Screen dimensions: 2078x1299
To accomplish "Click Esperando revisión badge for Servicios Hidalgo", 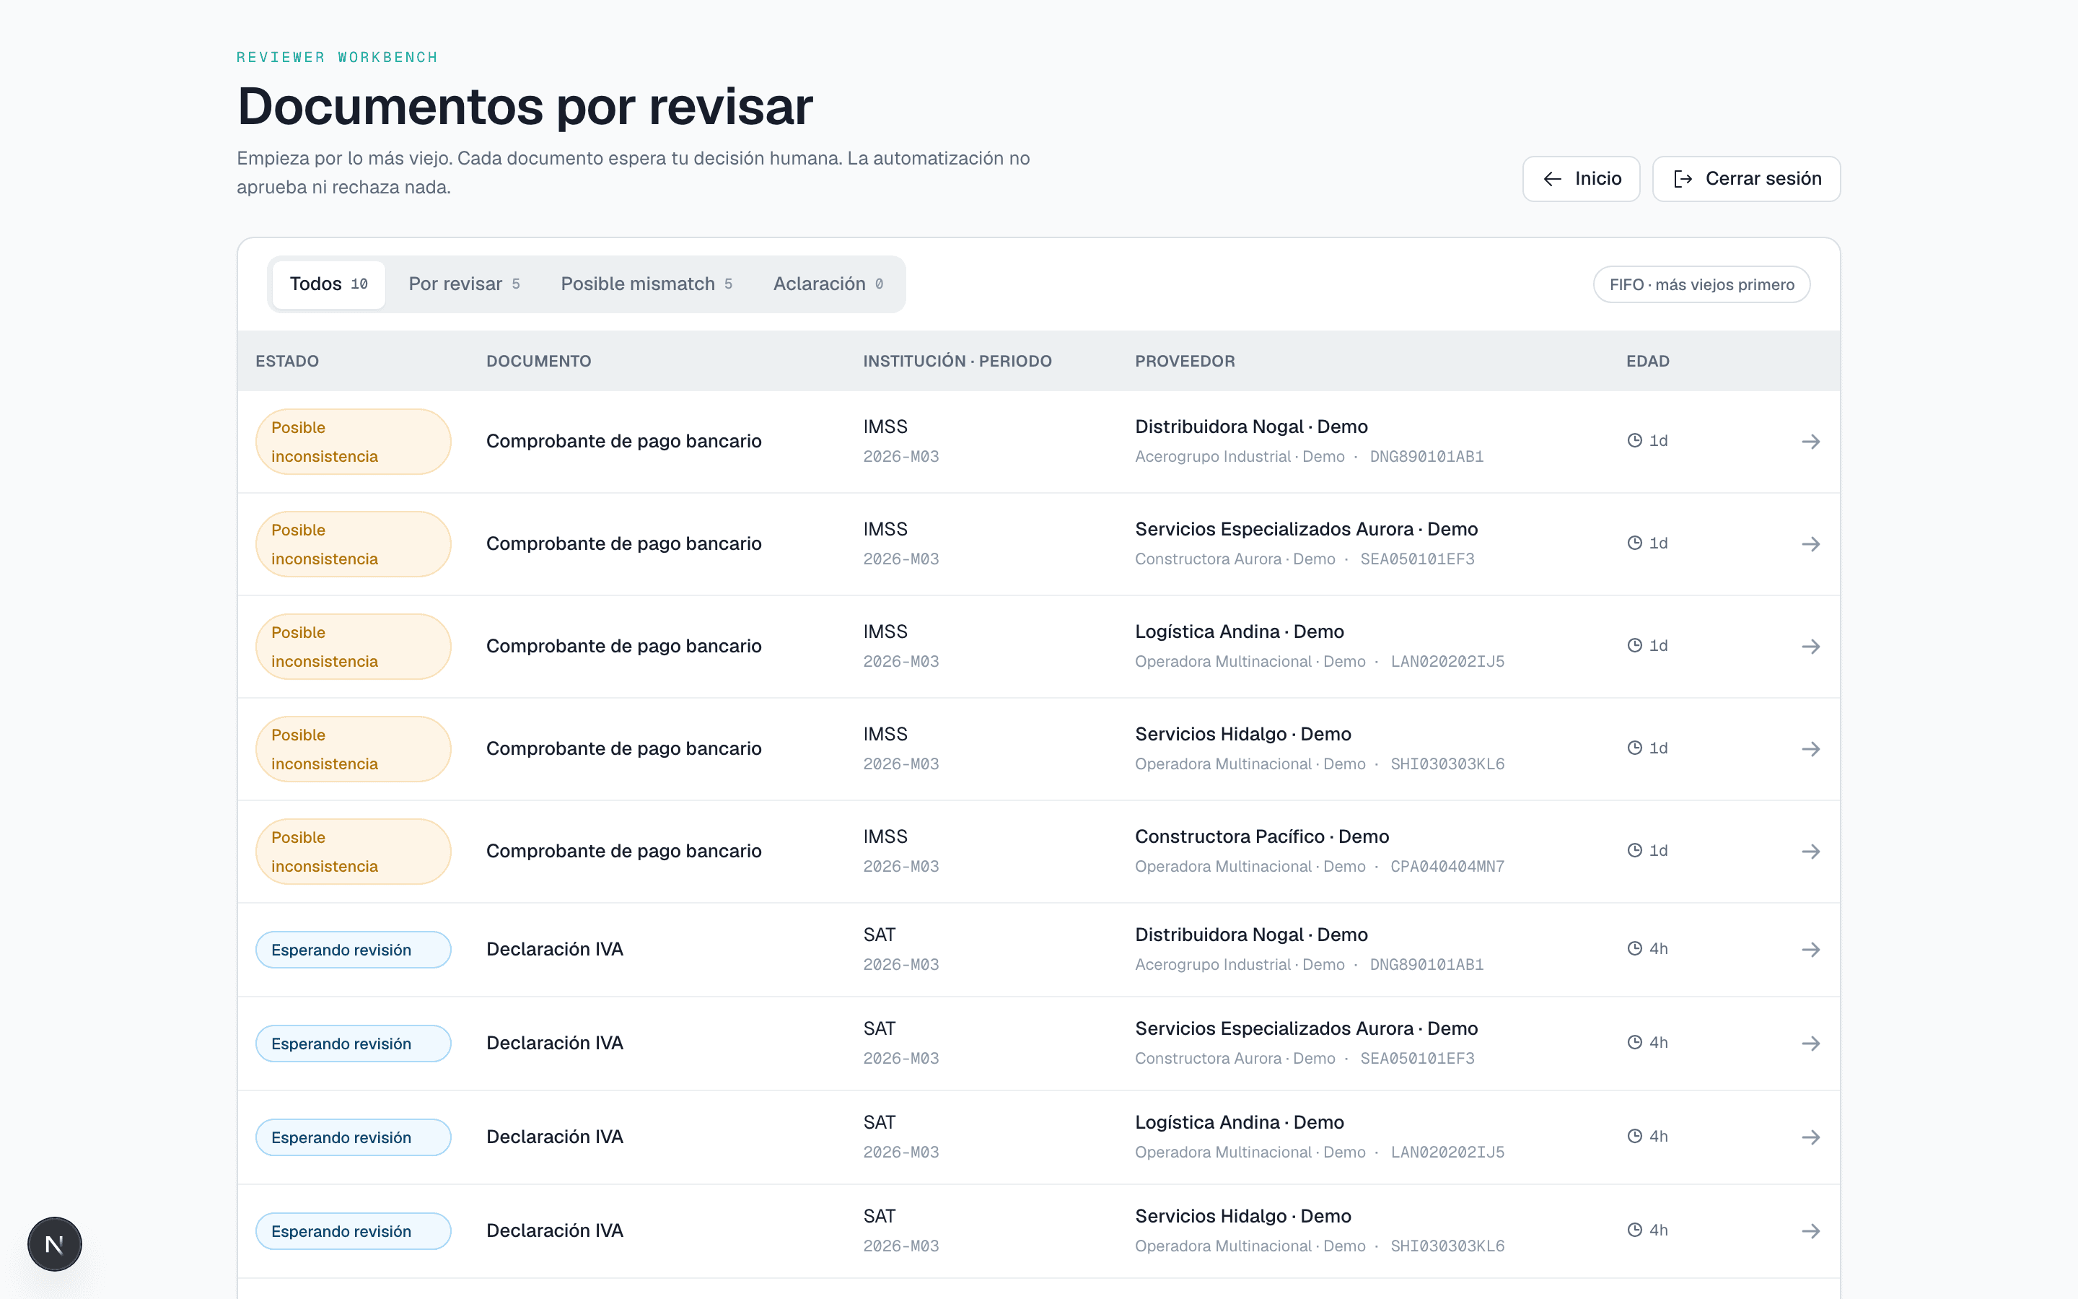I will pyautogui.click(x=353, y=1230).
